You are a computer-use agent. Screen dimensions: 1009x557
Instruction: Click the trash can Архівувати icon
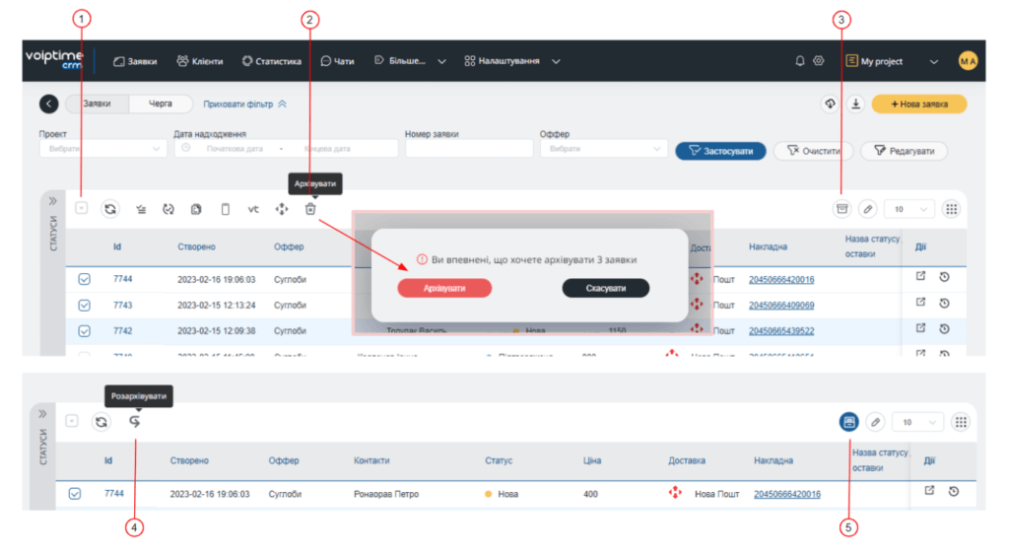click(310, 209)
